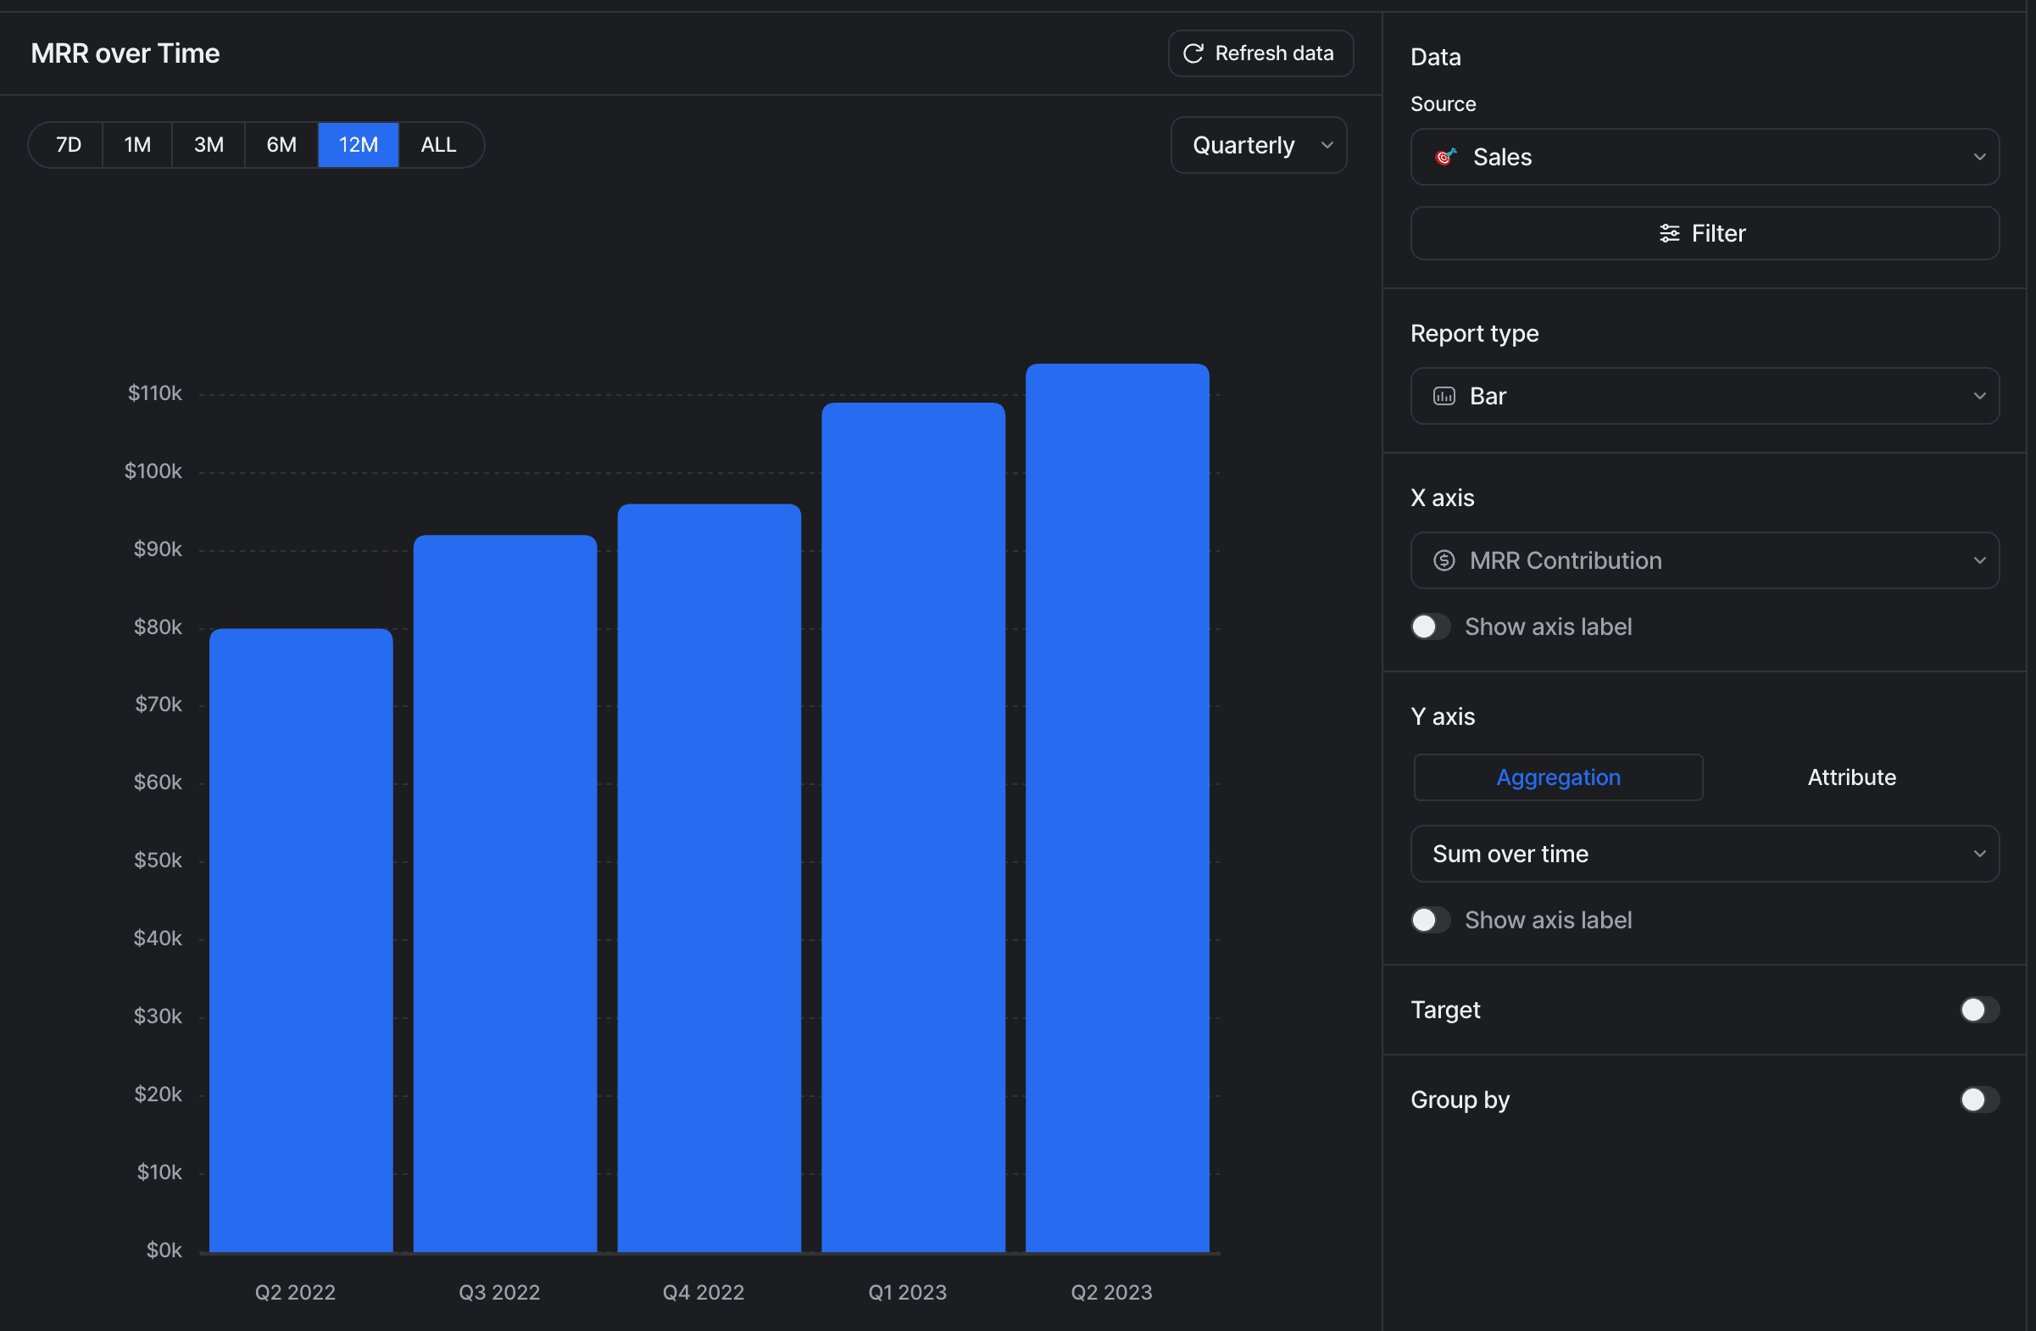Enable the Group by switch
The image size is (2036, 1331).
(x=1978, y=1100)
